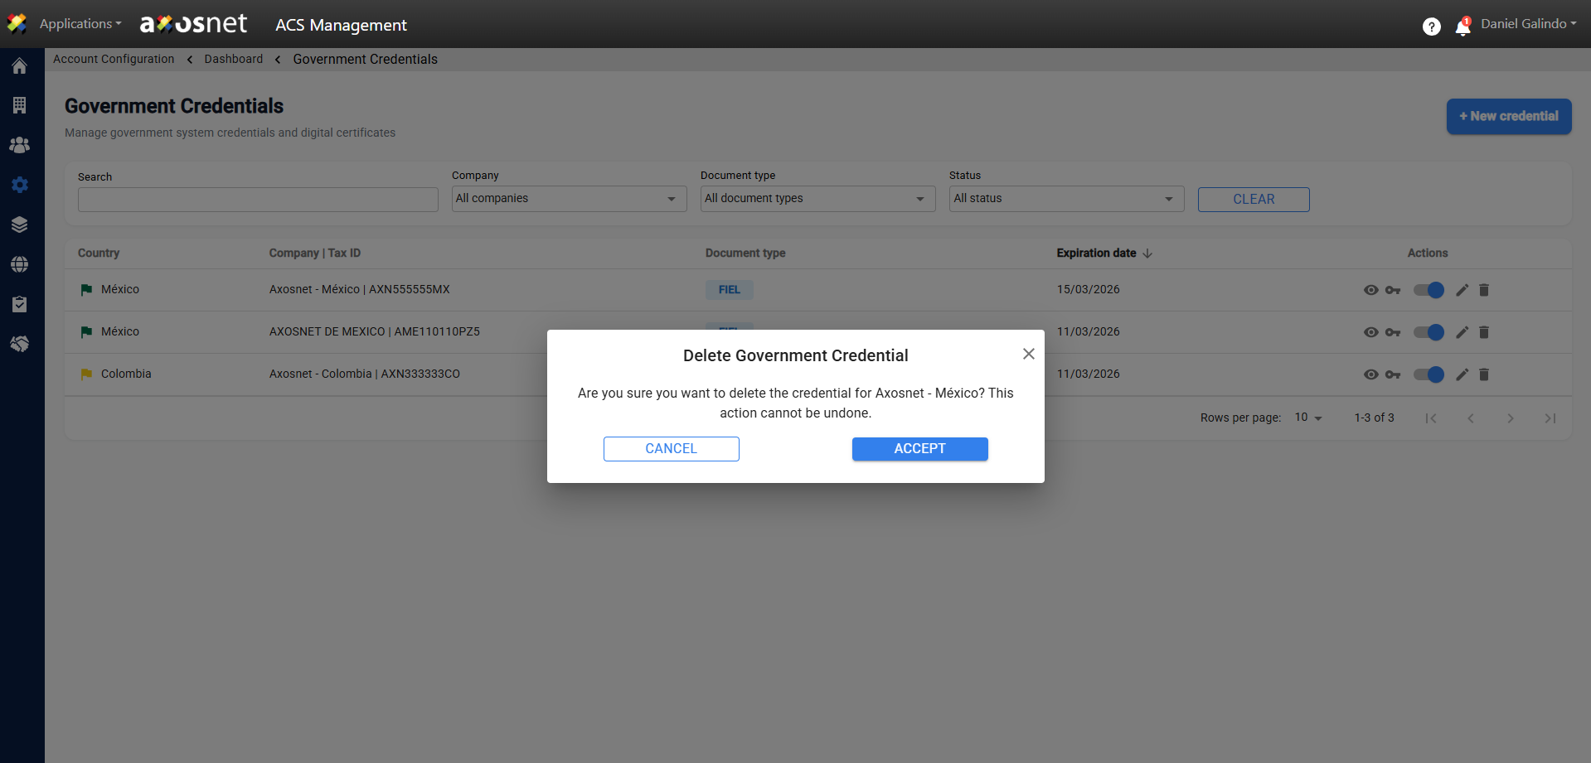Open the Applications menu
The image size is (1591, 763).
coord(80,24)
